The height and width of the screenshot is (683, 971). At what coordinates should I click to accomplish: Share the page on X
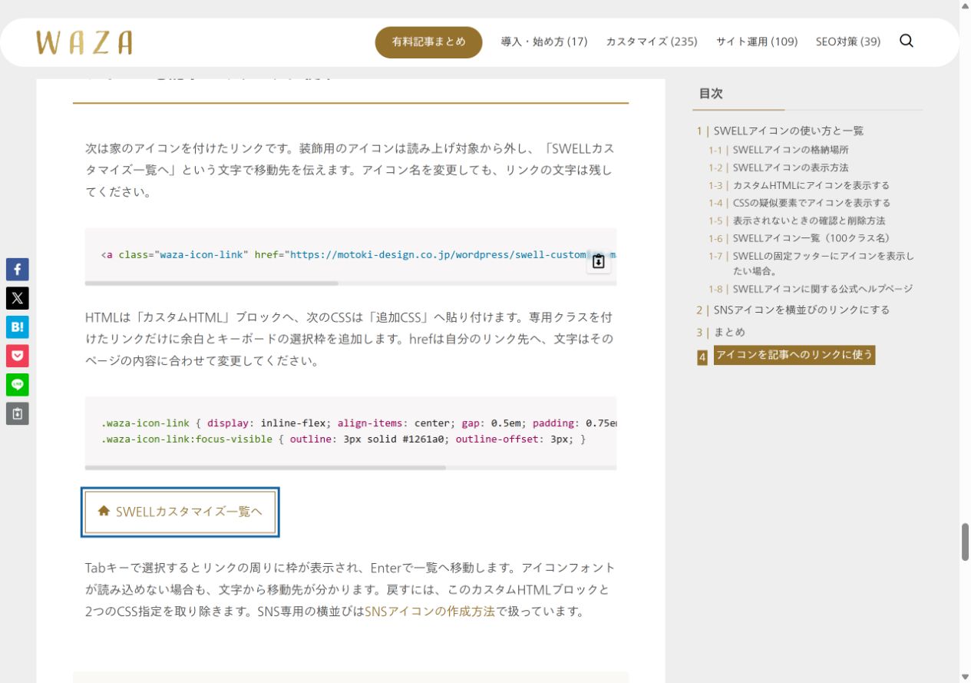(x=18, y=298)
